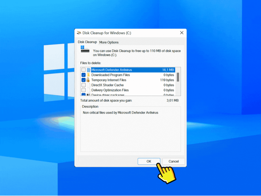Click the 16,1 MB size value
The width and height of the screenshot is (261, 196).
click(x=168, y=70)
